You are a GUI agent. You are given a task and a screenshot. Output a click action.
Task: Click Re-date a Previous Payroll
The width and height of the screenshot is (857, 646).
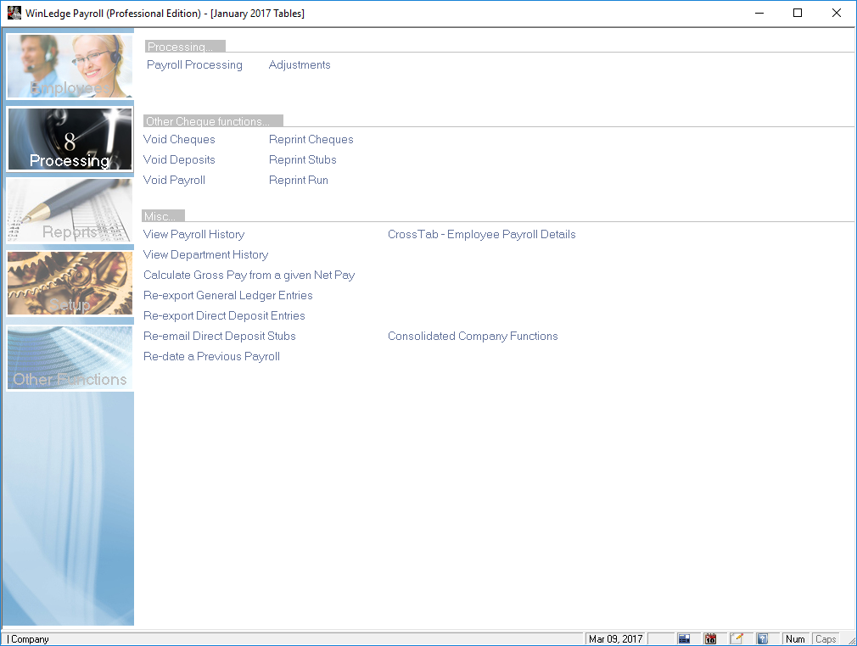pos(211,357)
